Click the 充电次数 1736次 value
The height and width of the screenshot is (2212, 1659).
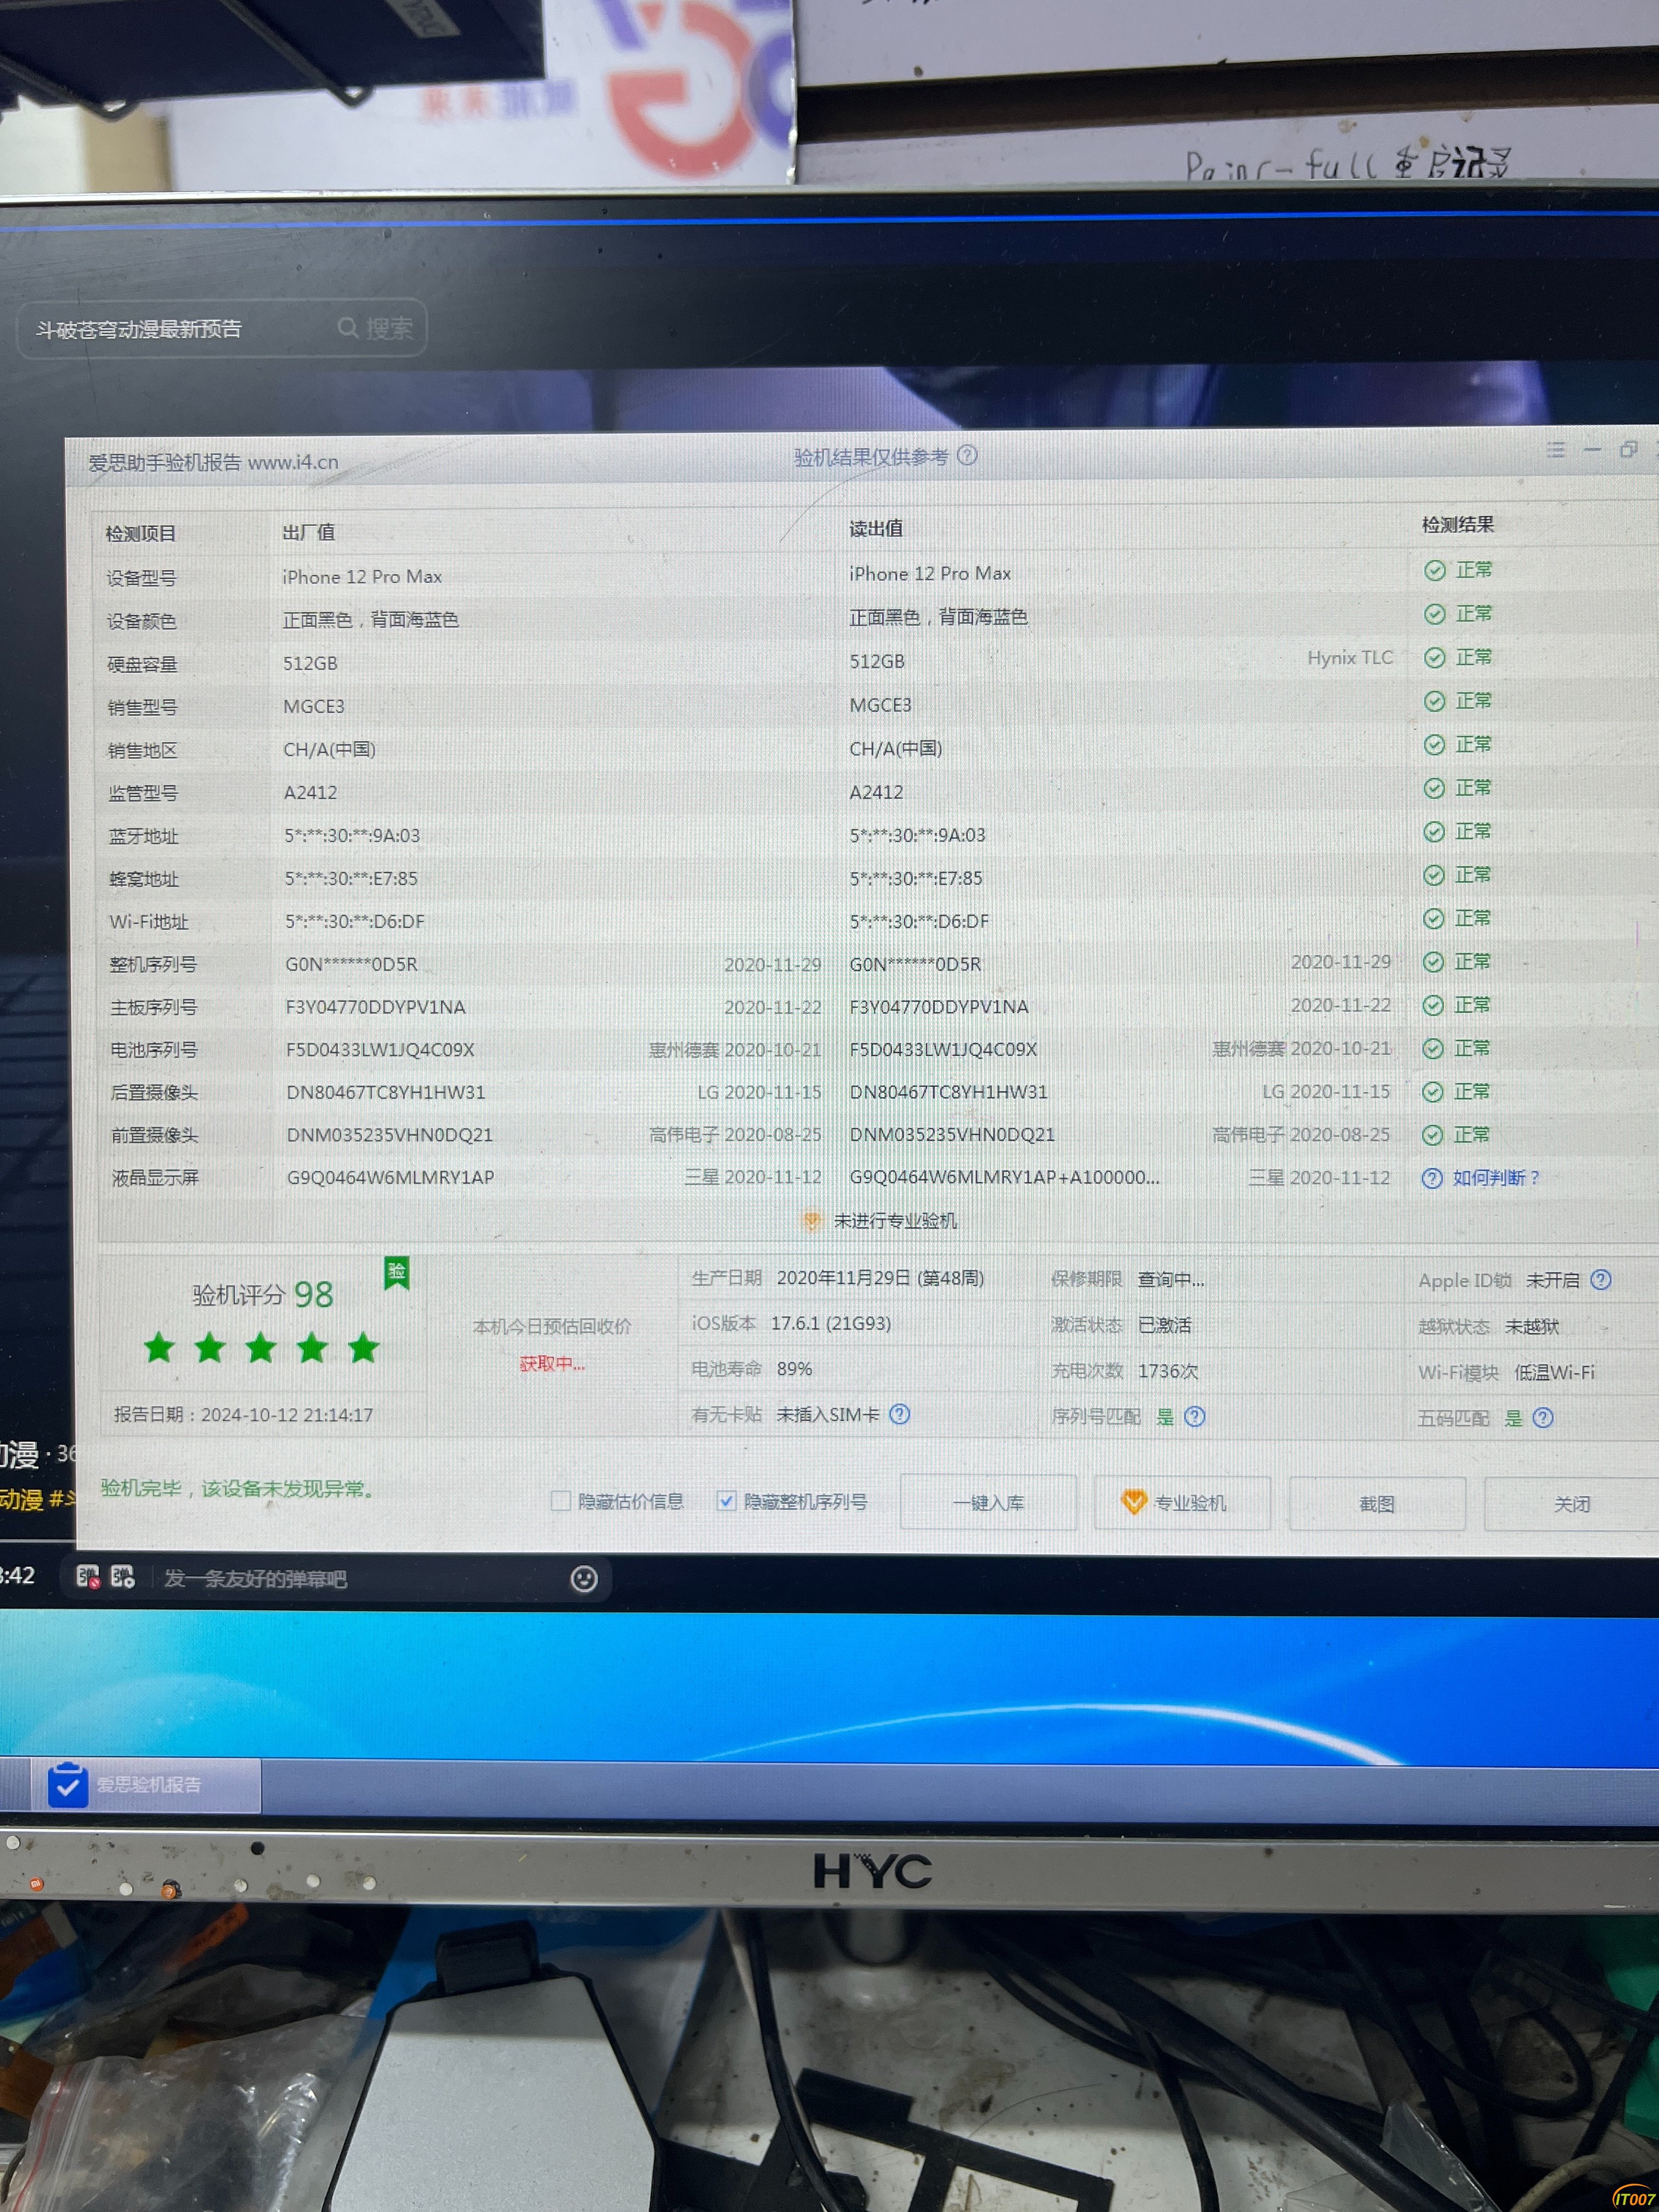coord(1168,1371)
